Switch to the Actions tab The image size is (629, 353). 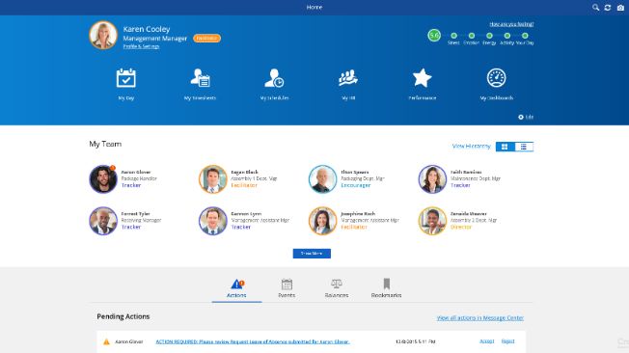(236, 288)
